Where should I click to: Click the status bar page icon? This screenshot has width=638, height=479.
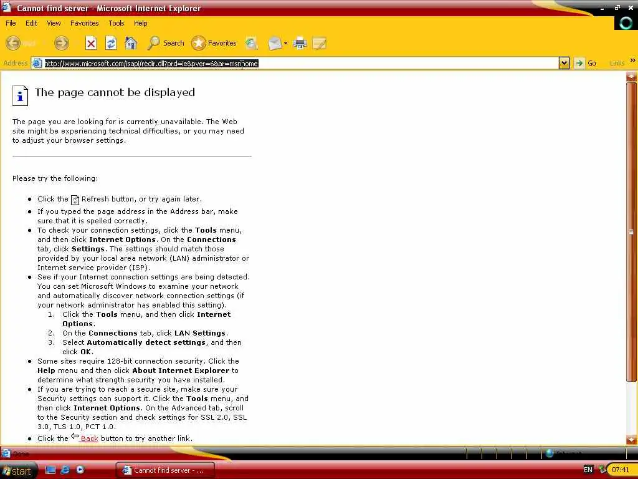[6, 453]
